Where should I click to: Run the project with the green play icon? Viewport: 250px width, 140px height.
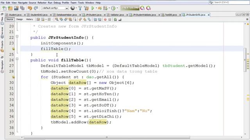pos(93,8)
